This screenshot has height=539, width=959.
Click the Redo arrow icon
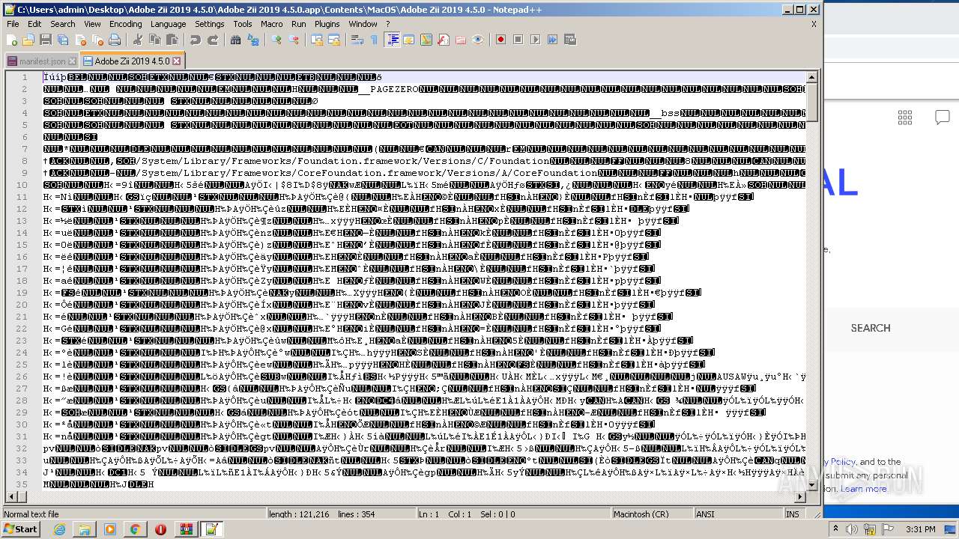point(212,40)
